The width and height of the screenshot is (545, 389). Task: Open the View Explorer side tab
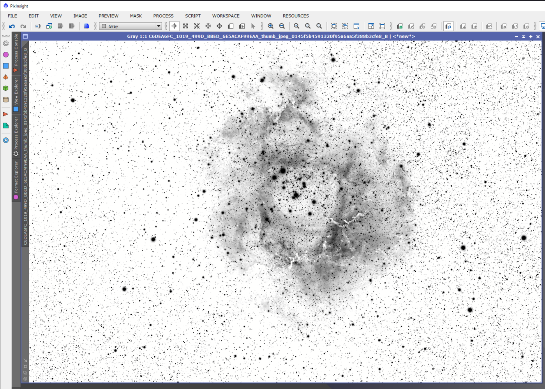point(16,94)
